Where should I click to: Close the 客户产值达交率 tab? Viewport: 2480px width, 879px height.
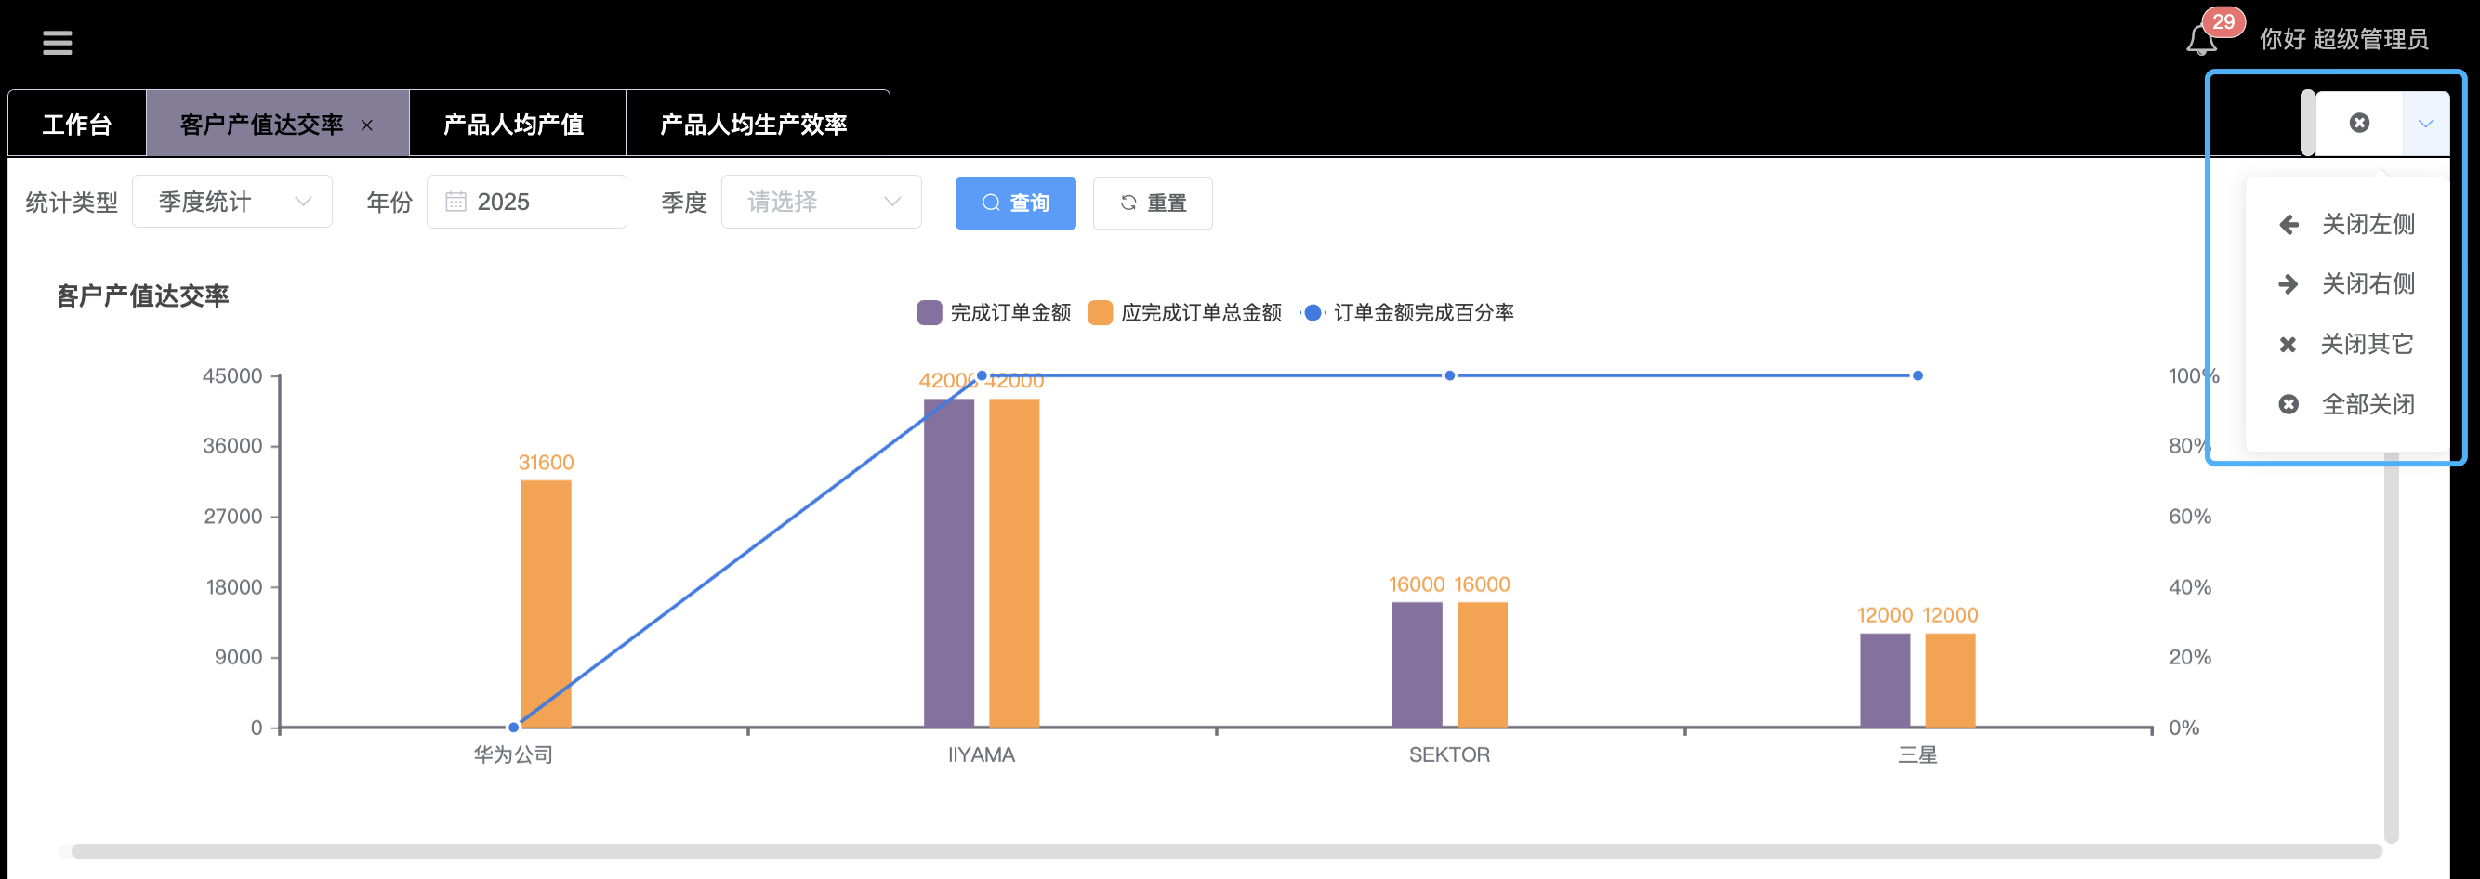[367, 125]
